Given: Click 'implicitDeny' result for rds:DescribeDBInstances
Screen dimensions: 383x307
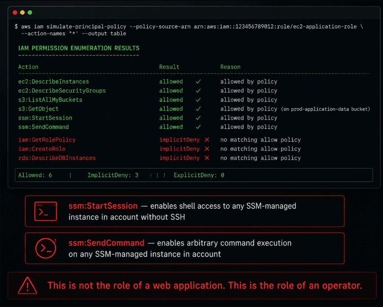Looking at the screenshot, I should (179, 158).
